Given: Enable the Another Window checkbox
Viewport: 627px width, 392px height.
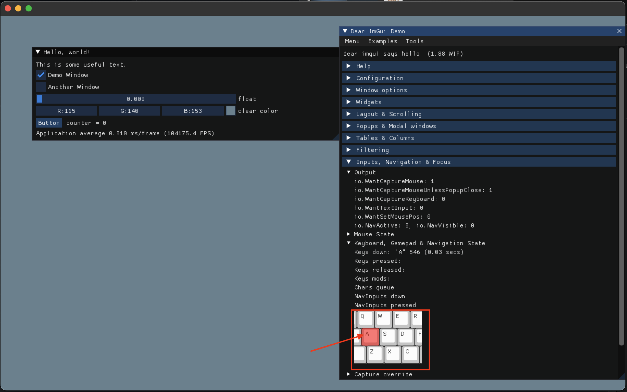Looking at the screenshot, I should [40, 87].
